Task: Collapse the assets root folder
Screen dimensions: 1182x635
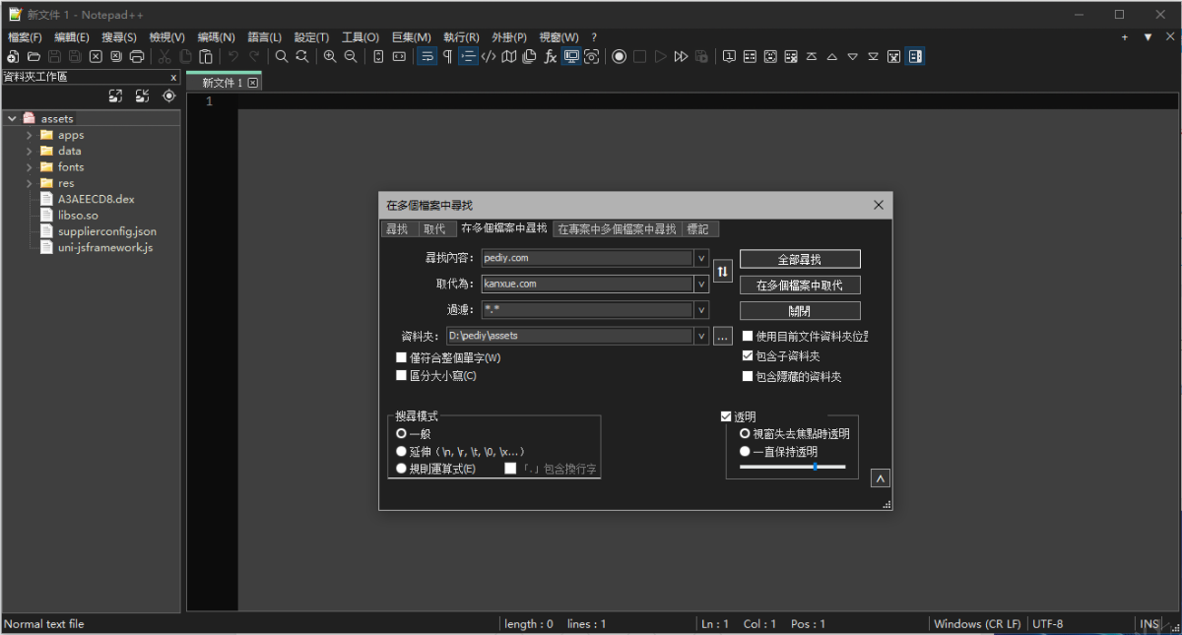Action: [12, 118]
